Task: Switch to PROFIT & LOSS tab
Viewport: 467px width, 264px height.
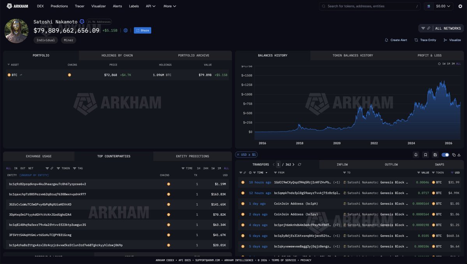Action: pos(430,55)
